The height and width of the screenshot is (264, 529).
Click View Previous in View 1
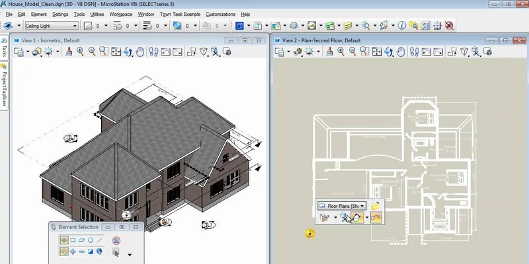point(166,52)
